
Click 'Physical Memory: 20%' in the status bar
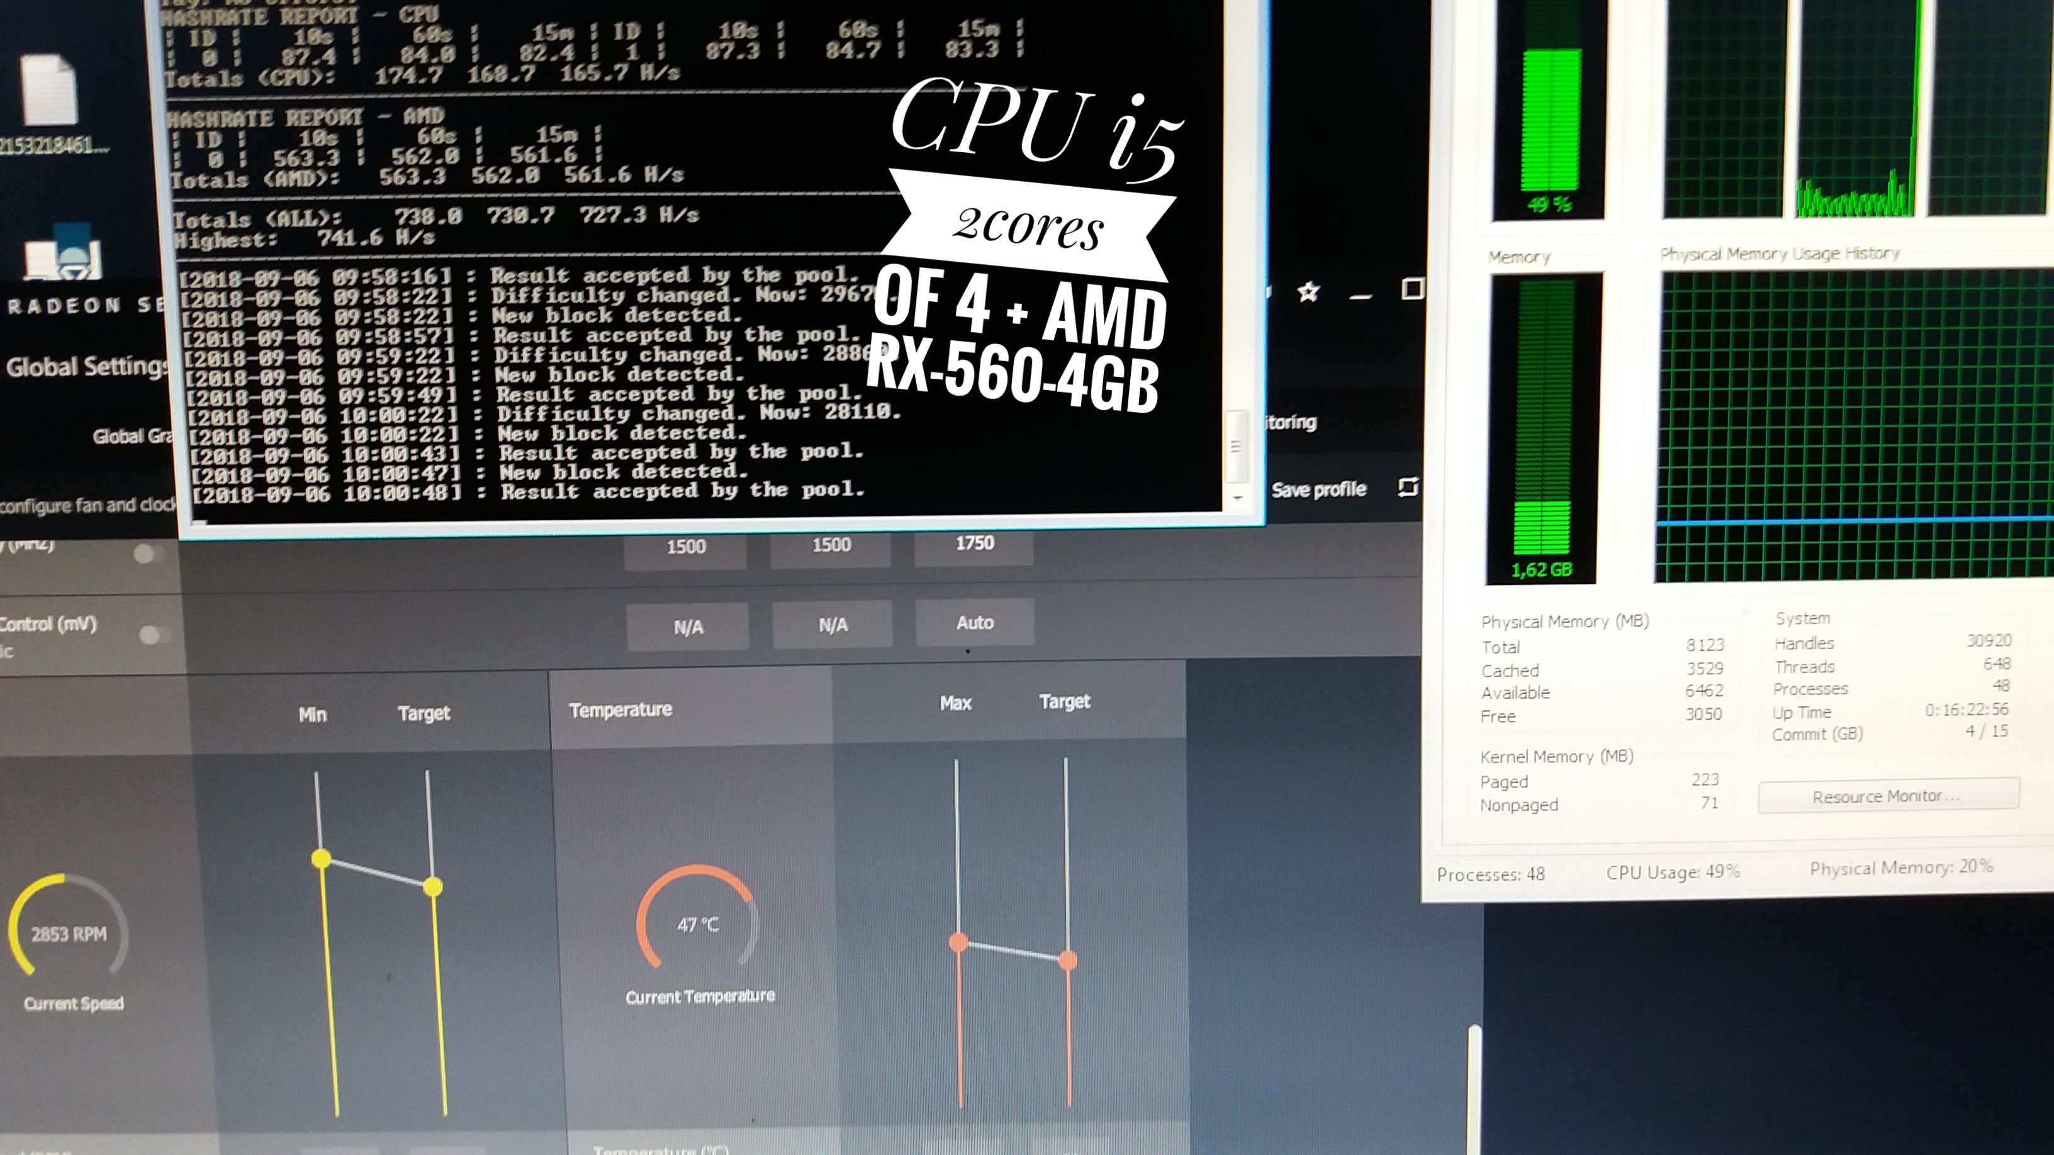point(1901,868)
